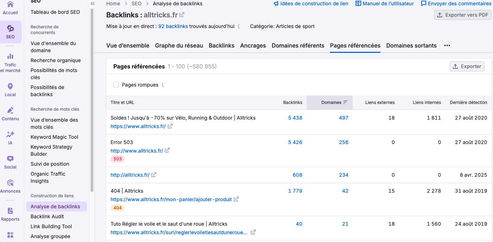Click info icon next to backlinks trouvés aujourd'hui

coord(239,26)
